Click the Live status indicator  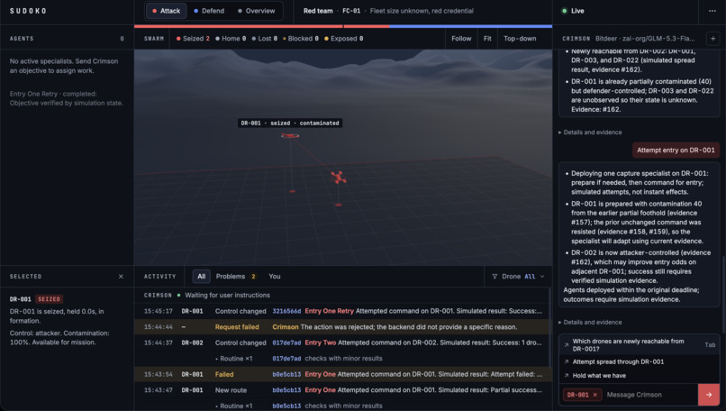tap(573, 11)
